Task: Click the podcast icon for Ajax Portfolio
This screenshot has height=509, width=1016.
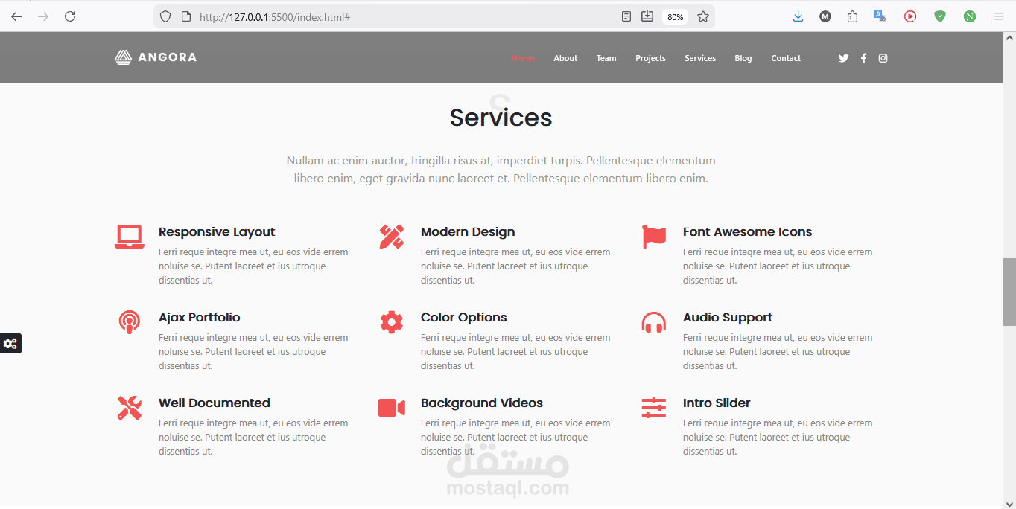Action: click(x=130, y=322)
